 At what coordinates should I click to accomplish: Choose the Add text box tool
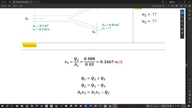(182, 29)
